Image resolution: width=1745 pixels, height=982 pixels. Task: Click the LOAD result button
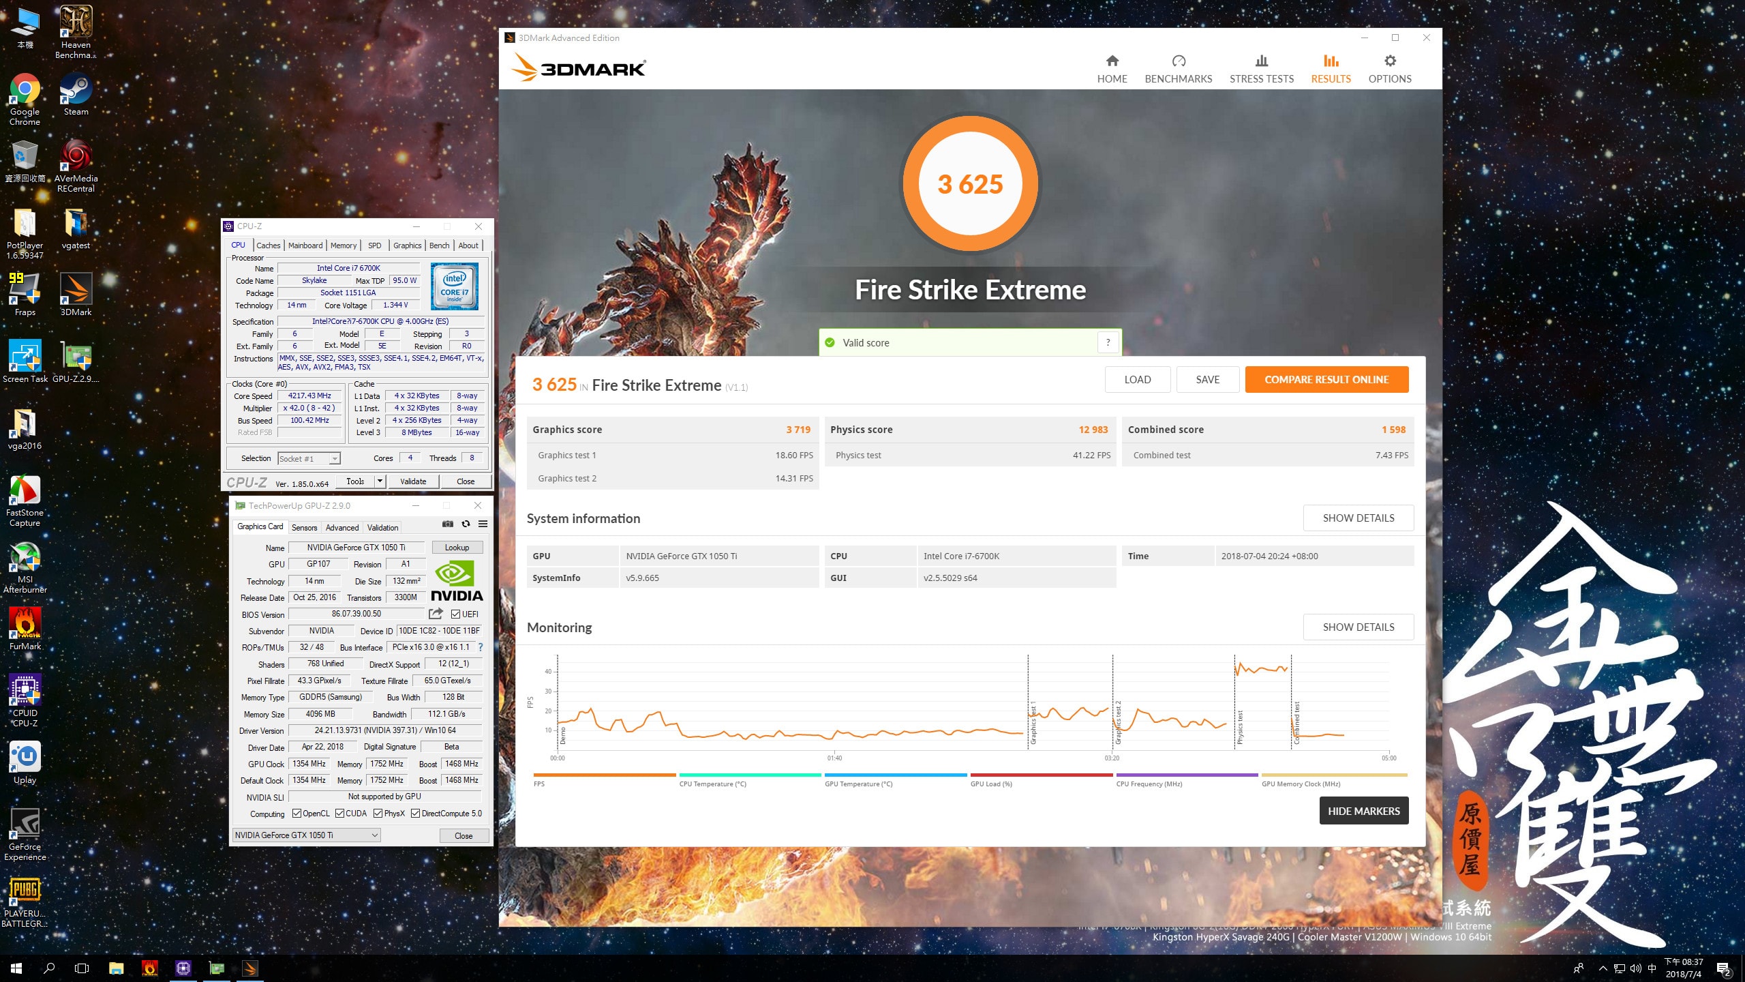click(x=1137, y=379)
